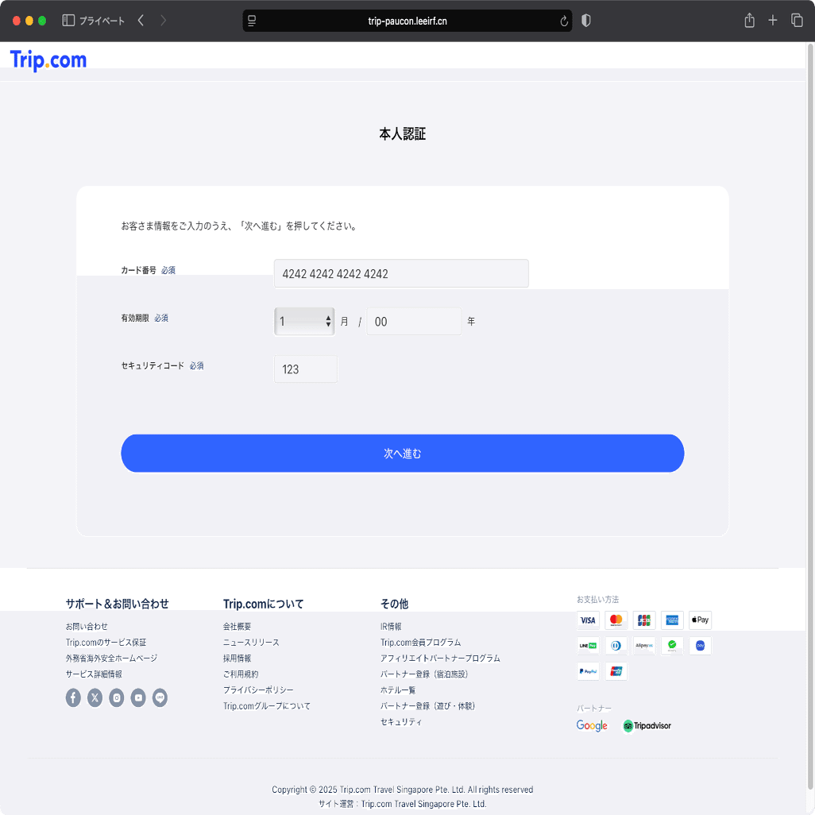This screenshot has width=815, height=815.
Task: Click the American Express payment icon
Action: 672,620
